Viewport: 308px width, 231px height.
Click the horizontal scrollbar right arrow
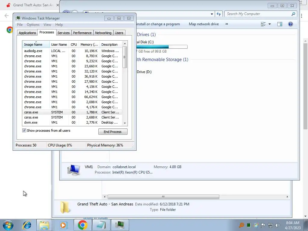pyautogui.click(x=287, y=197)
